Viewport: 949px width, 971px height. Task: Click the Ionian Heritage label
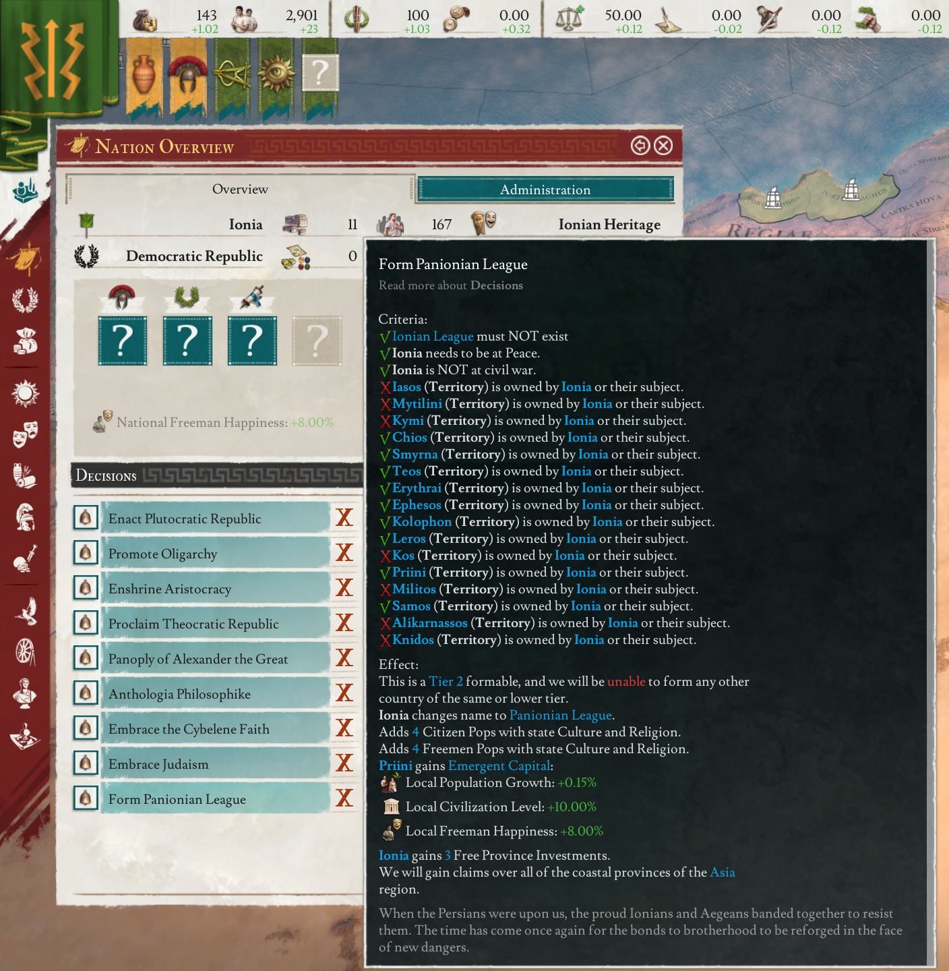[609, 225]
